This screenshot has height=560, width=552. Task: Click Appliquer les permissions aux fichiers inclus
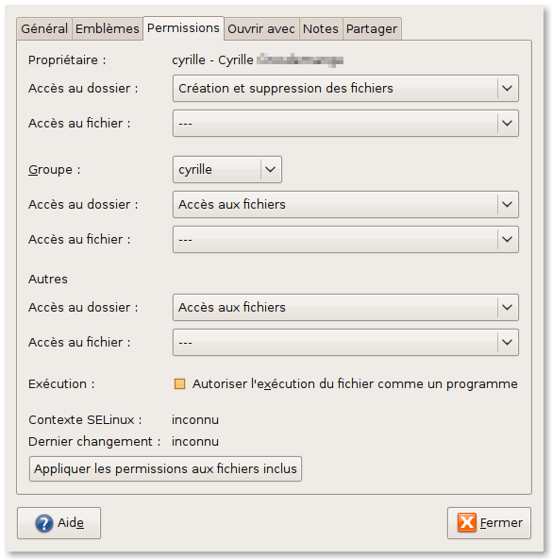point(165,468)
